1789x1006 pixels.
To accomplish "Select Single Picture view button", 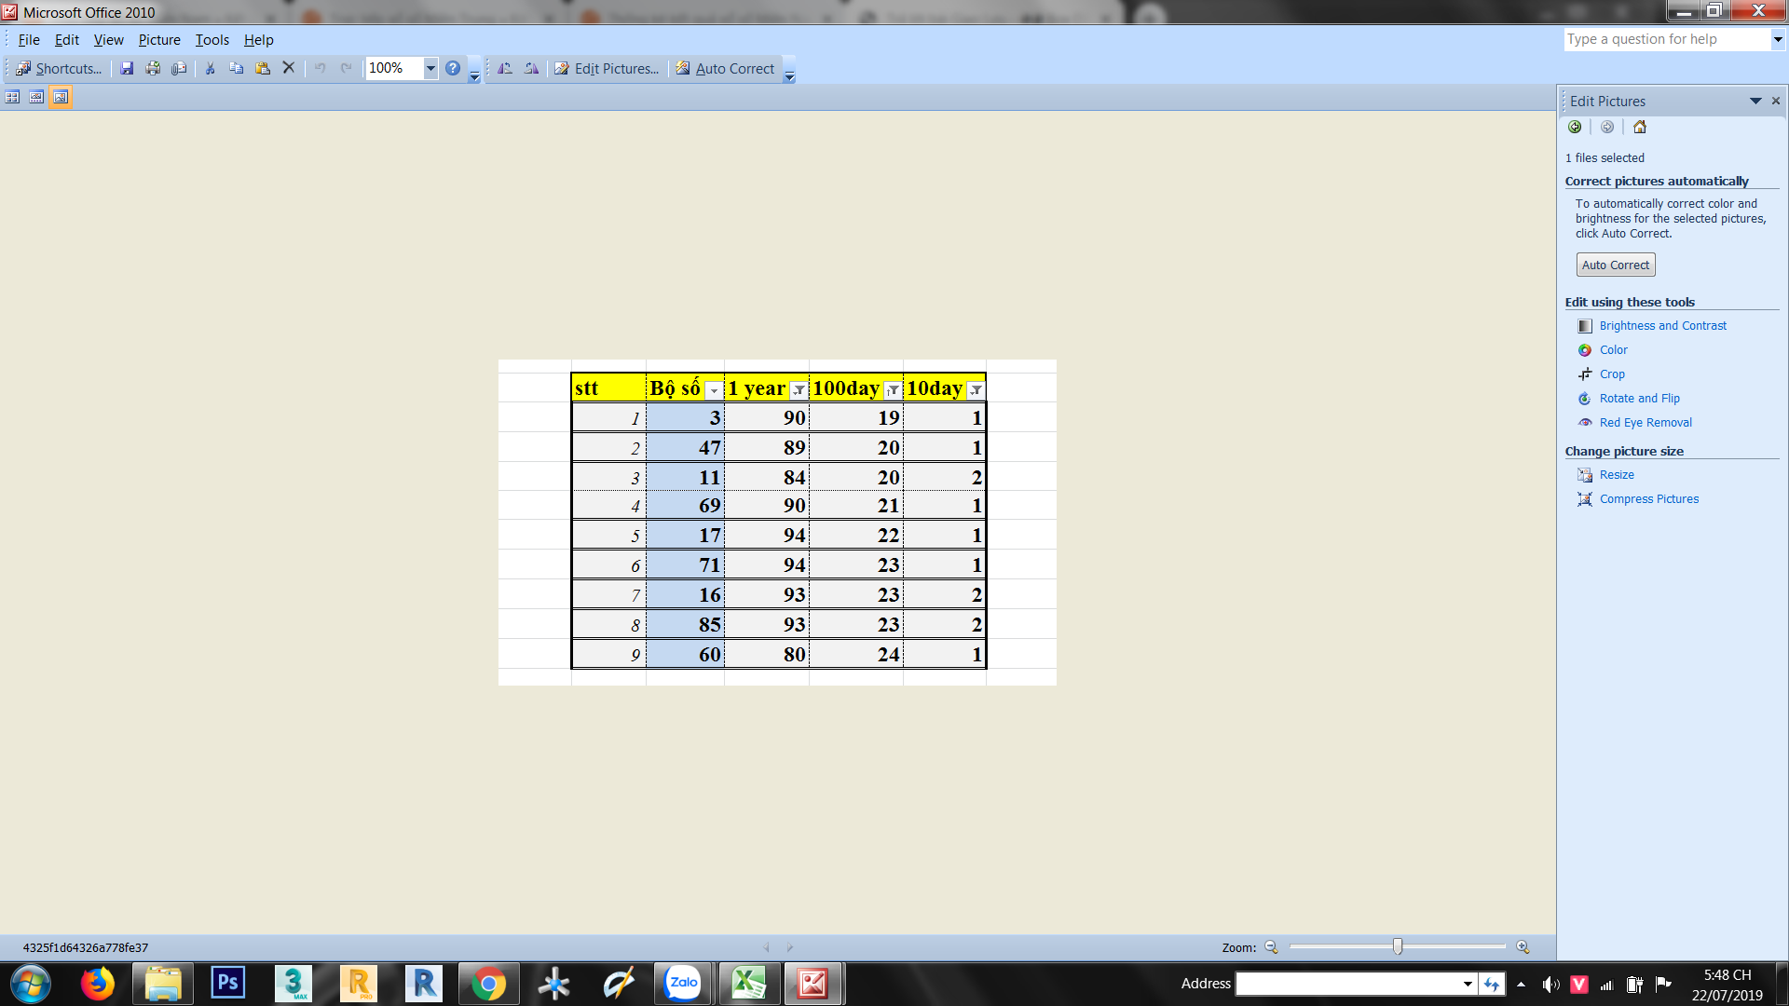I will pos(61,97).
